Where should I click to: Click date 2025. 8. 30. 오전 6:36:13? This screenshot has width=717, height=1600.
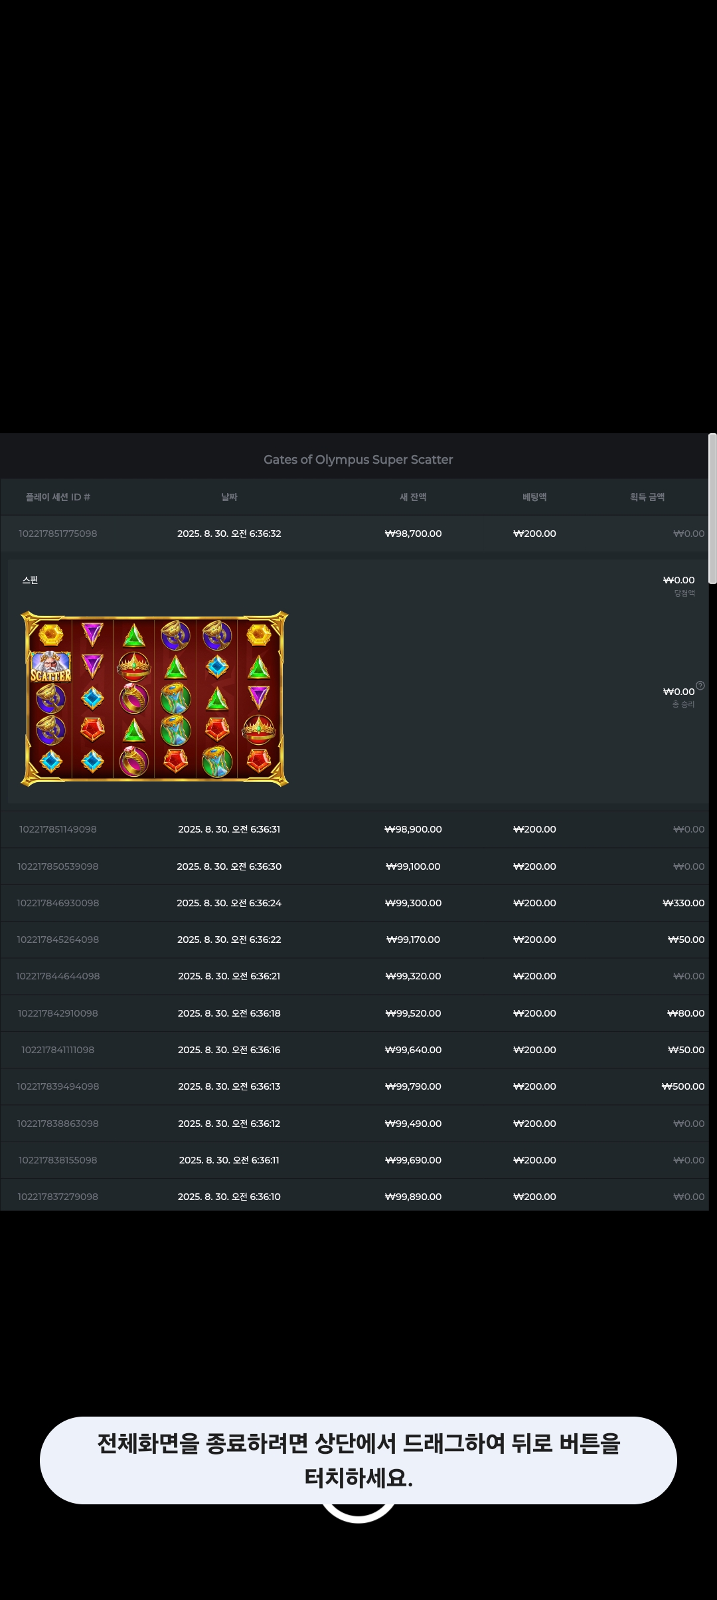[229, 1086]
